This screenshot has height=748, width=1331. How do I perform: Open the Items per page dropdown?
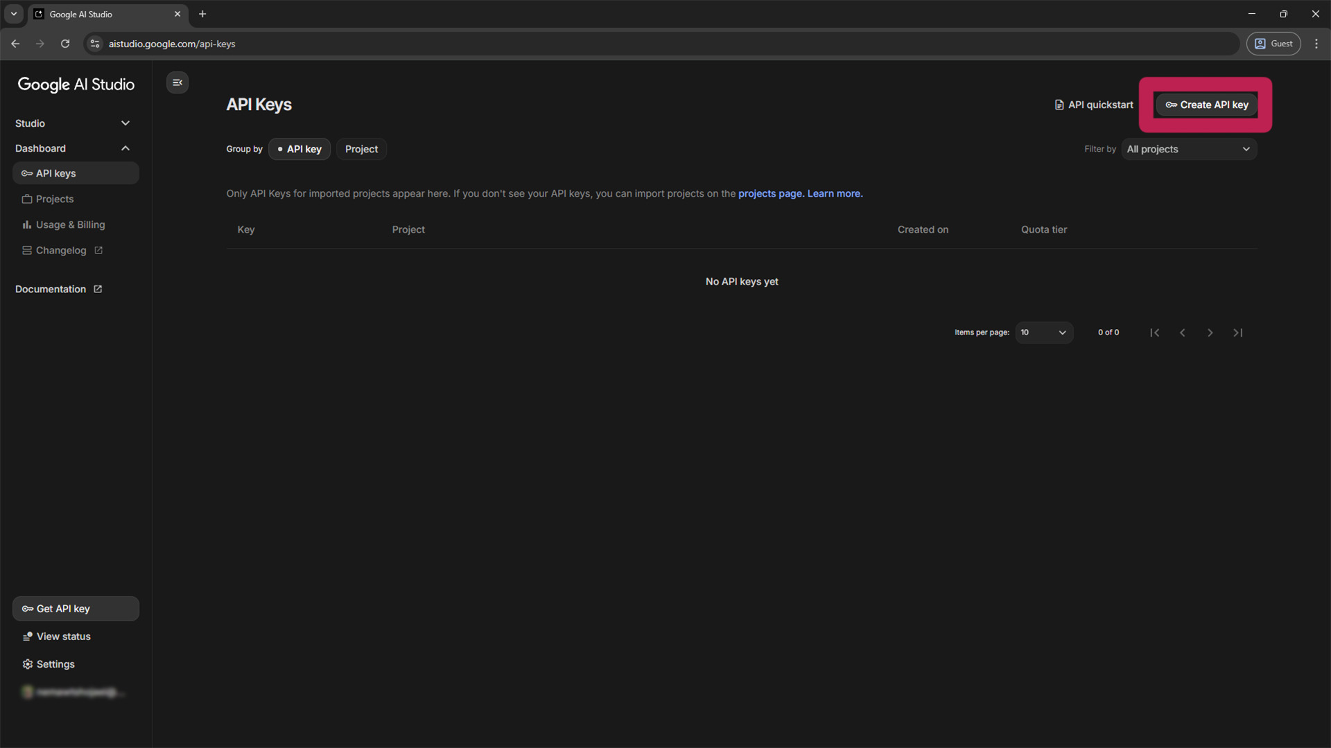[1044, 332]
